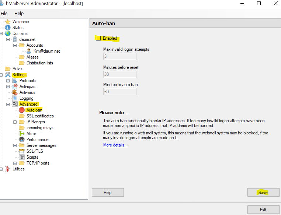
Task: Click the Anti-spam envelope icon
Action: pos(15,87)
